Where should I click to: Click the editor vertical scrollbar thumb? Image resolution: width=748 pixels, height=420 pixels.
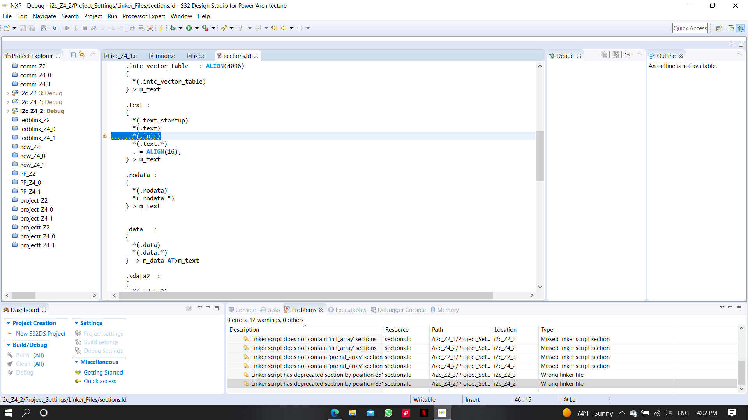[x=540, y=156]
